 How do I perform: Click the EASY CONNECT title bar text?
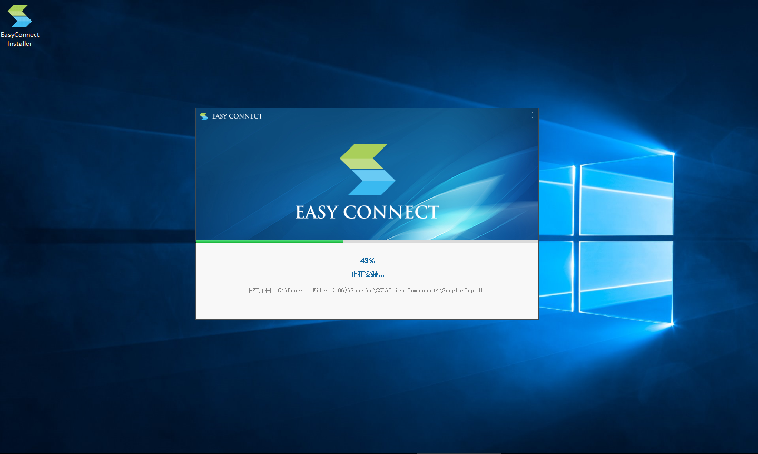237,116
